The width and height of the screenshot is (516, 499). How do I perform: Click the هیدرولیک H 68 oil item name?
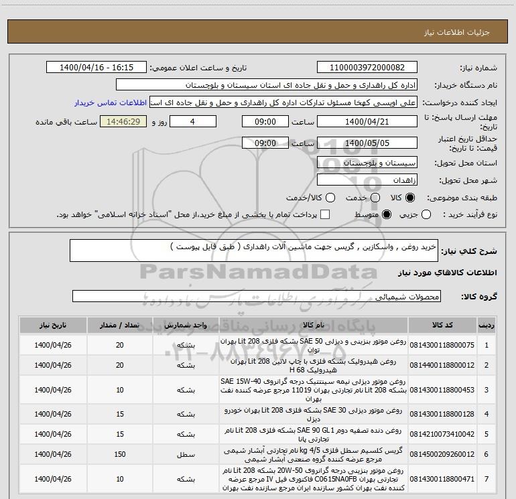314,365
